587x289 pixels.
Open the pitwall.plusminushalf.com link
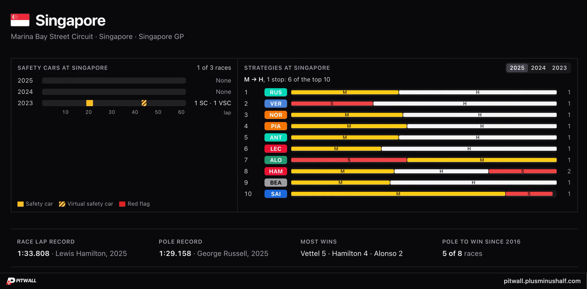pos(542,281)
